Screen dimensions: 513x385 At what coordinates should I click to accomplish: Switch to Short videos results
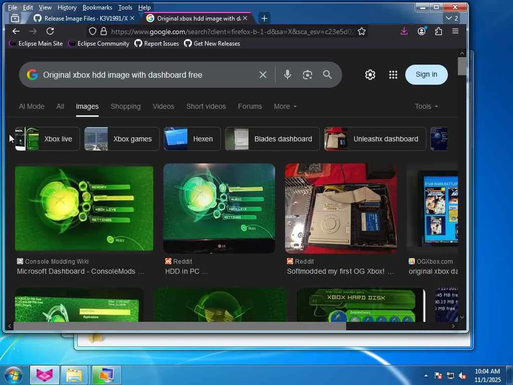206,106
